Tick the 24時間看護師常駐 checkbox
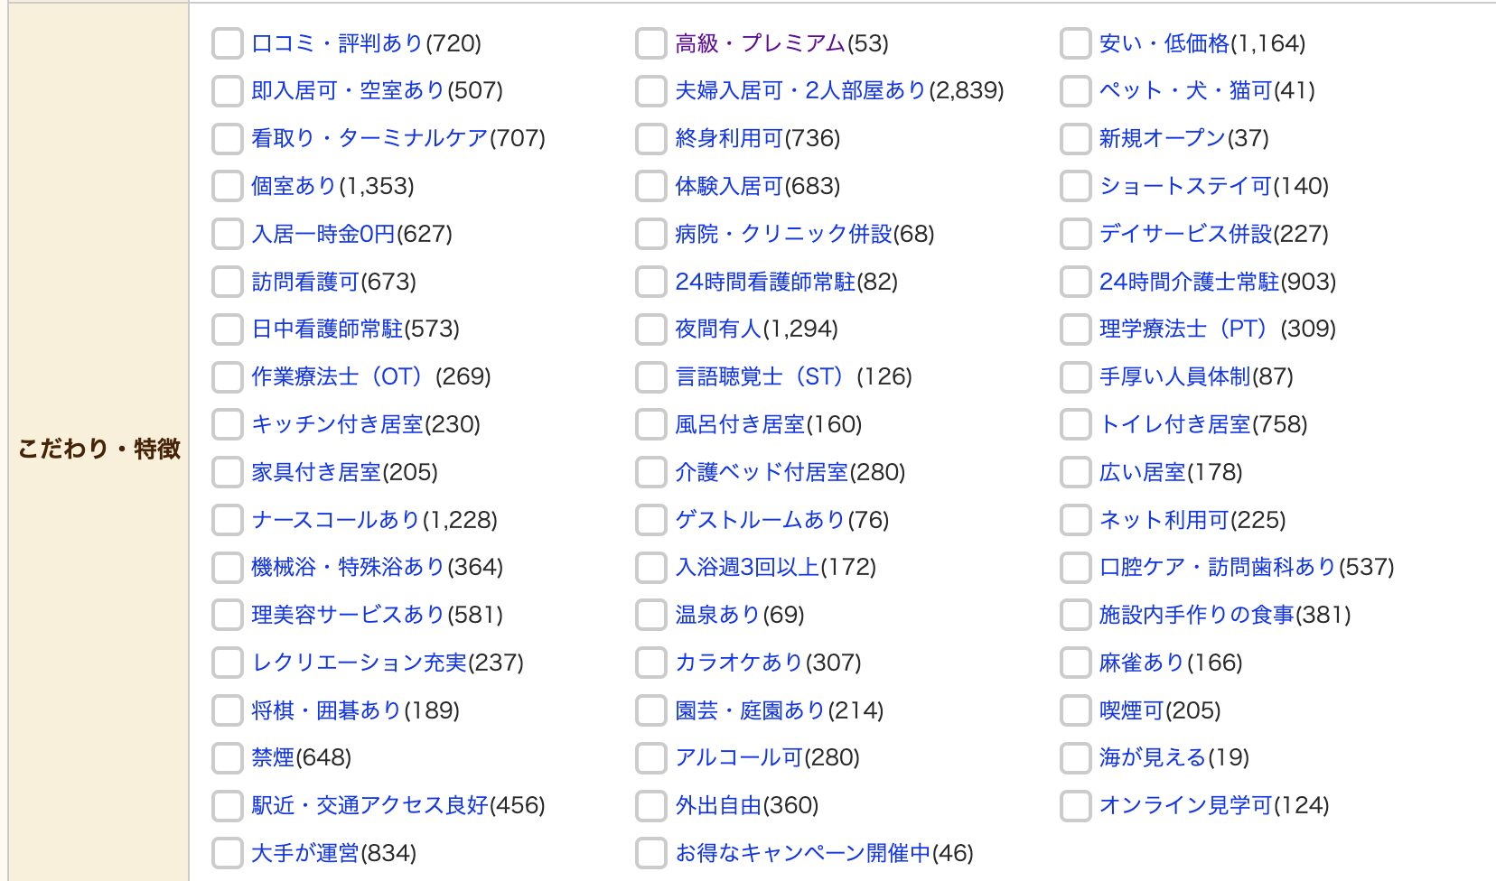Viewport: 1496px width, 881px height. [651, 282]
